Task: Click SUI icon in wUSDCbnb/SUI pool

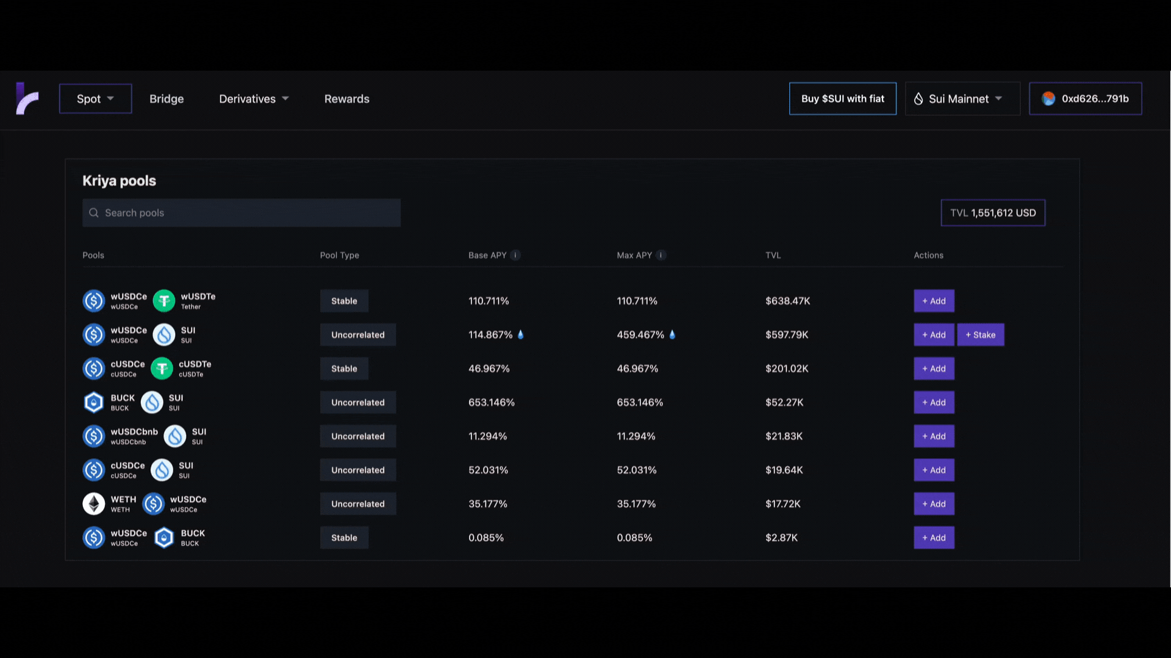Action: (x=175, y=436)
